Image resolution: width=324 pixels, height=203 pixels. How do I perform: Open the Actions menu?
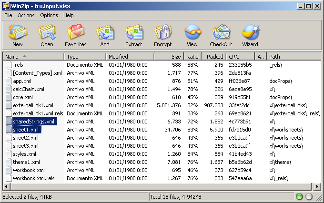[x=26, y=15]
